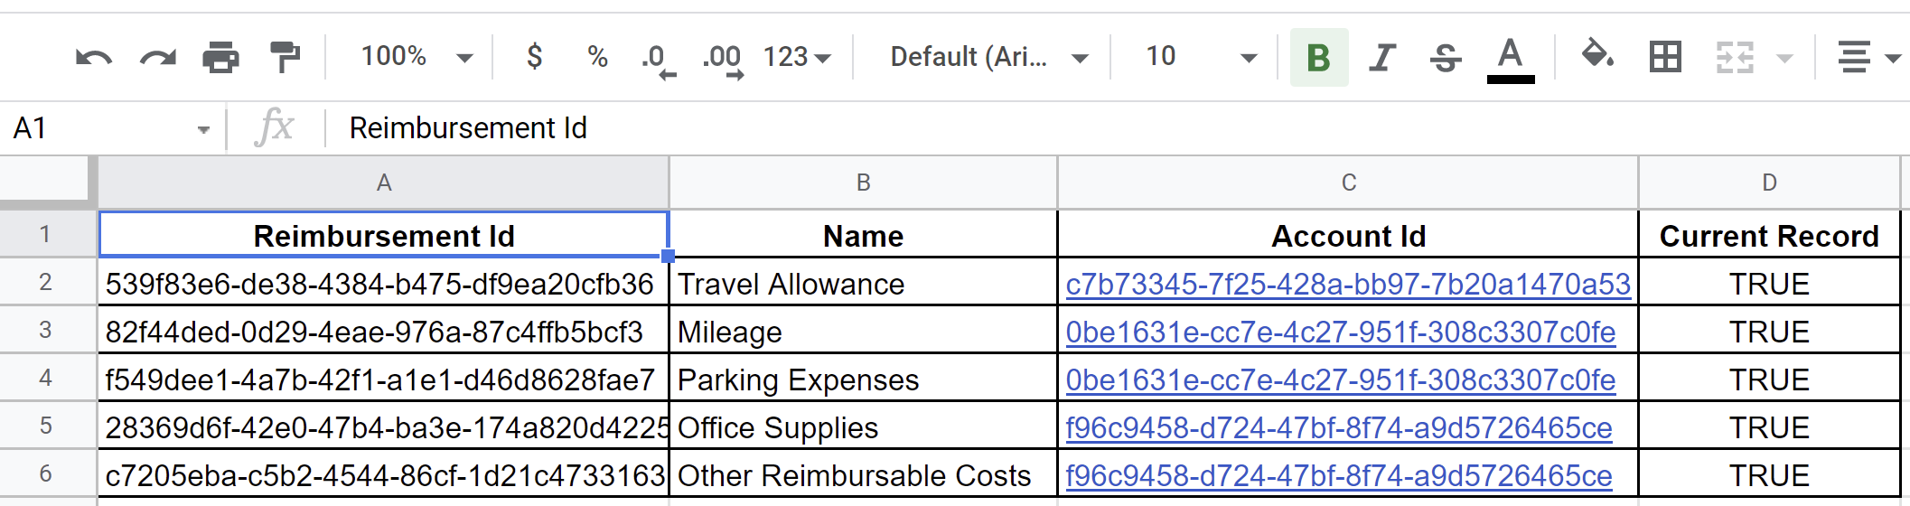Image resolution: width=1910 pixels, height=506 pixels.
Task: Expand the font size 10 dropdown
Action: 1202,57
